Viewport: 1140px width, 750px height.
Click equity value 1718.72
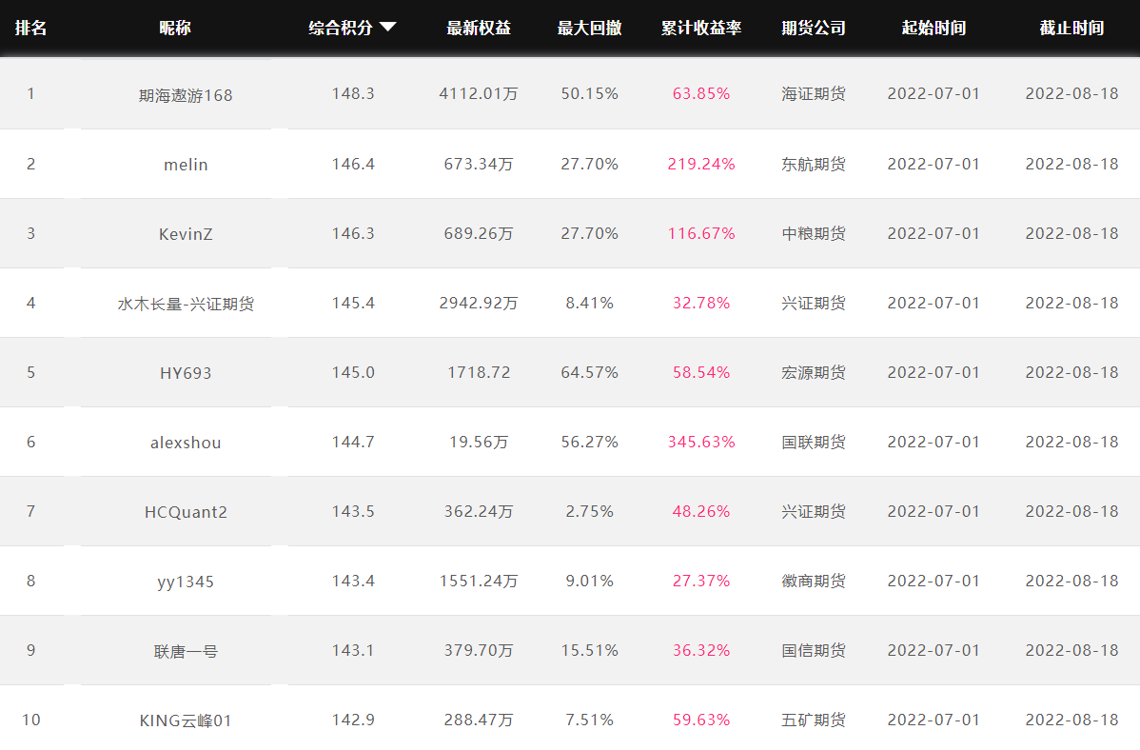[479, 372]
